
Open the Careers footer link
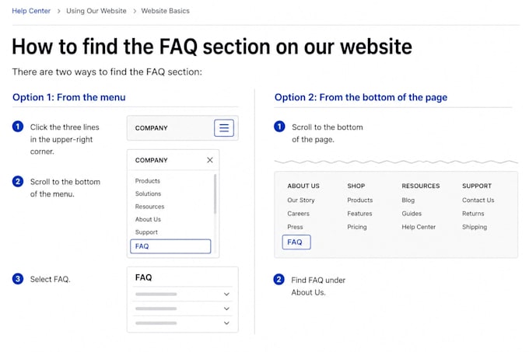298,214
